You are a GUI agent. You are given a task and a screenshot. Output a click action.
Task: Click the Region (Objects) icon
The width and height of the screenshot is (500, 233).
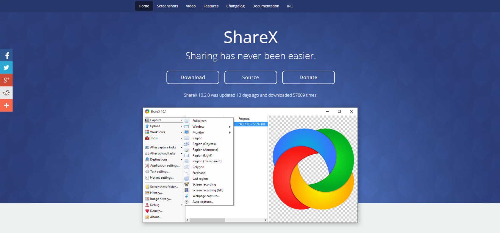click(x=187, y=144)
